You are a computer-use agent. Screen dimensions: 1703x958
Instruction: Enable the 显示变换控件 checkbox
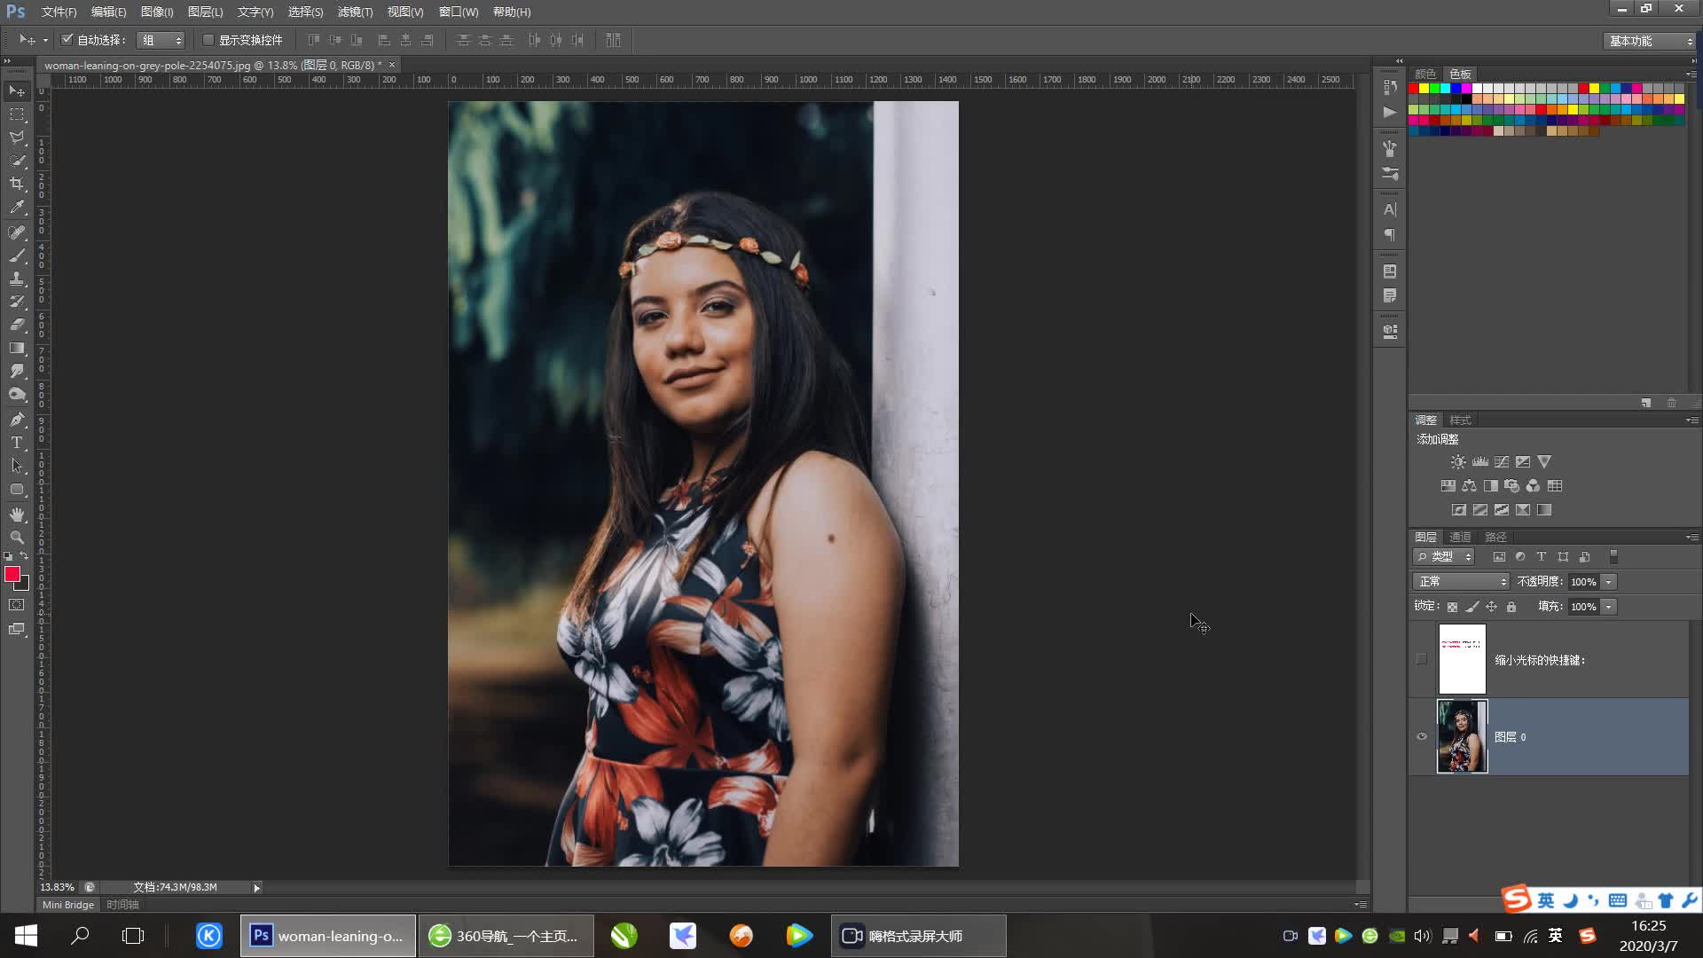pos(208,40)
